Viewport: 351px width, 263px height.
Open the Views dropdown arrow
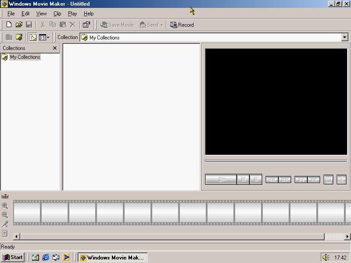48,37
